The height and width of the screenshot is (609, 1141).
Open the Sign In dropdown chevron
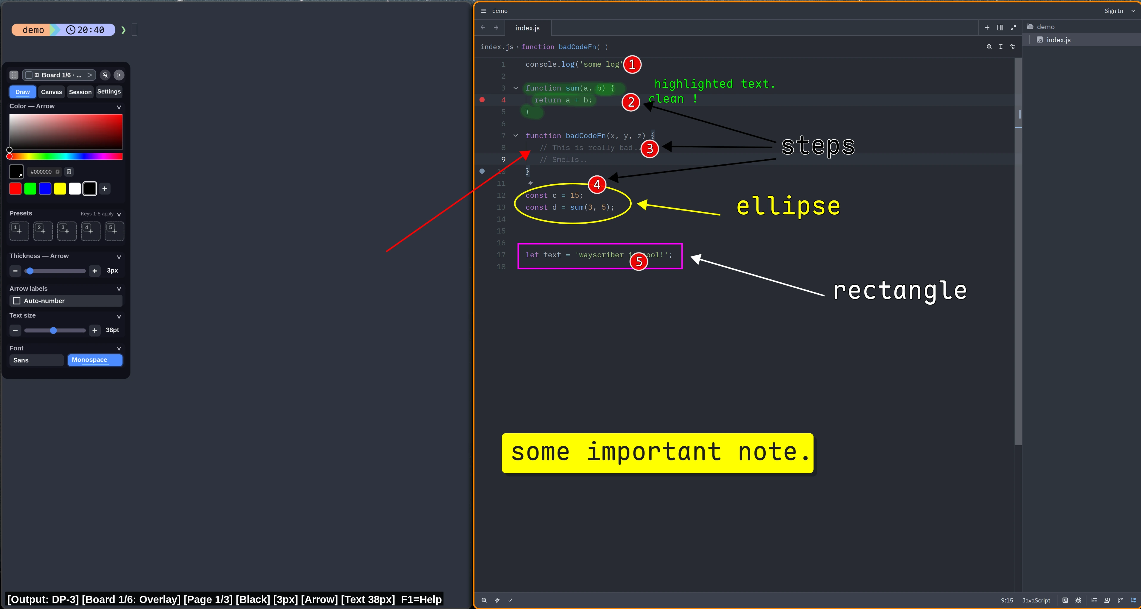[x=1133, y=11]
